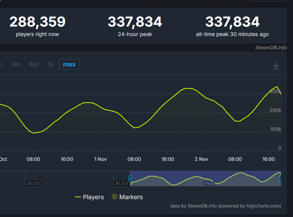Toggle the Players series in legend

click(89, 197)
